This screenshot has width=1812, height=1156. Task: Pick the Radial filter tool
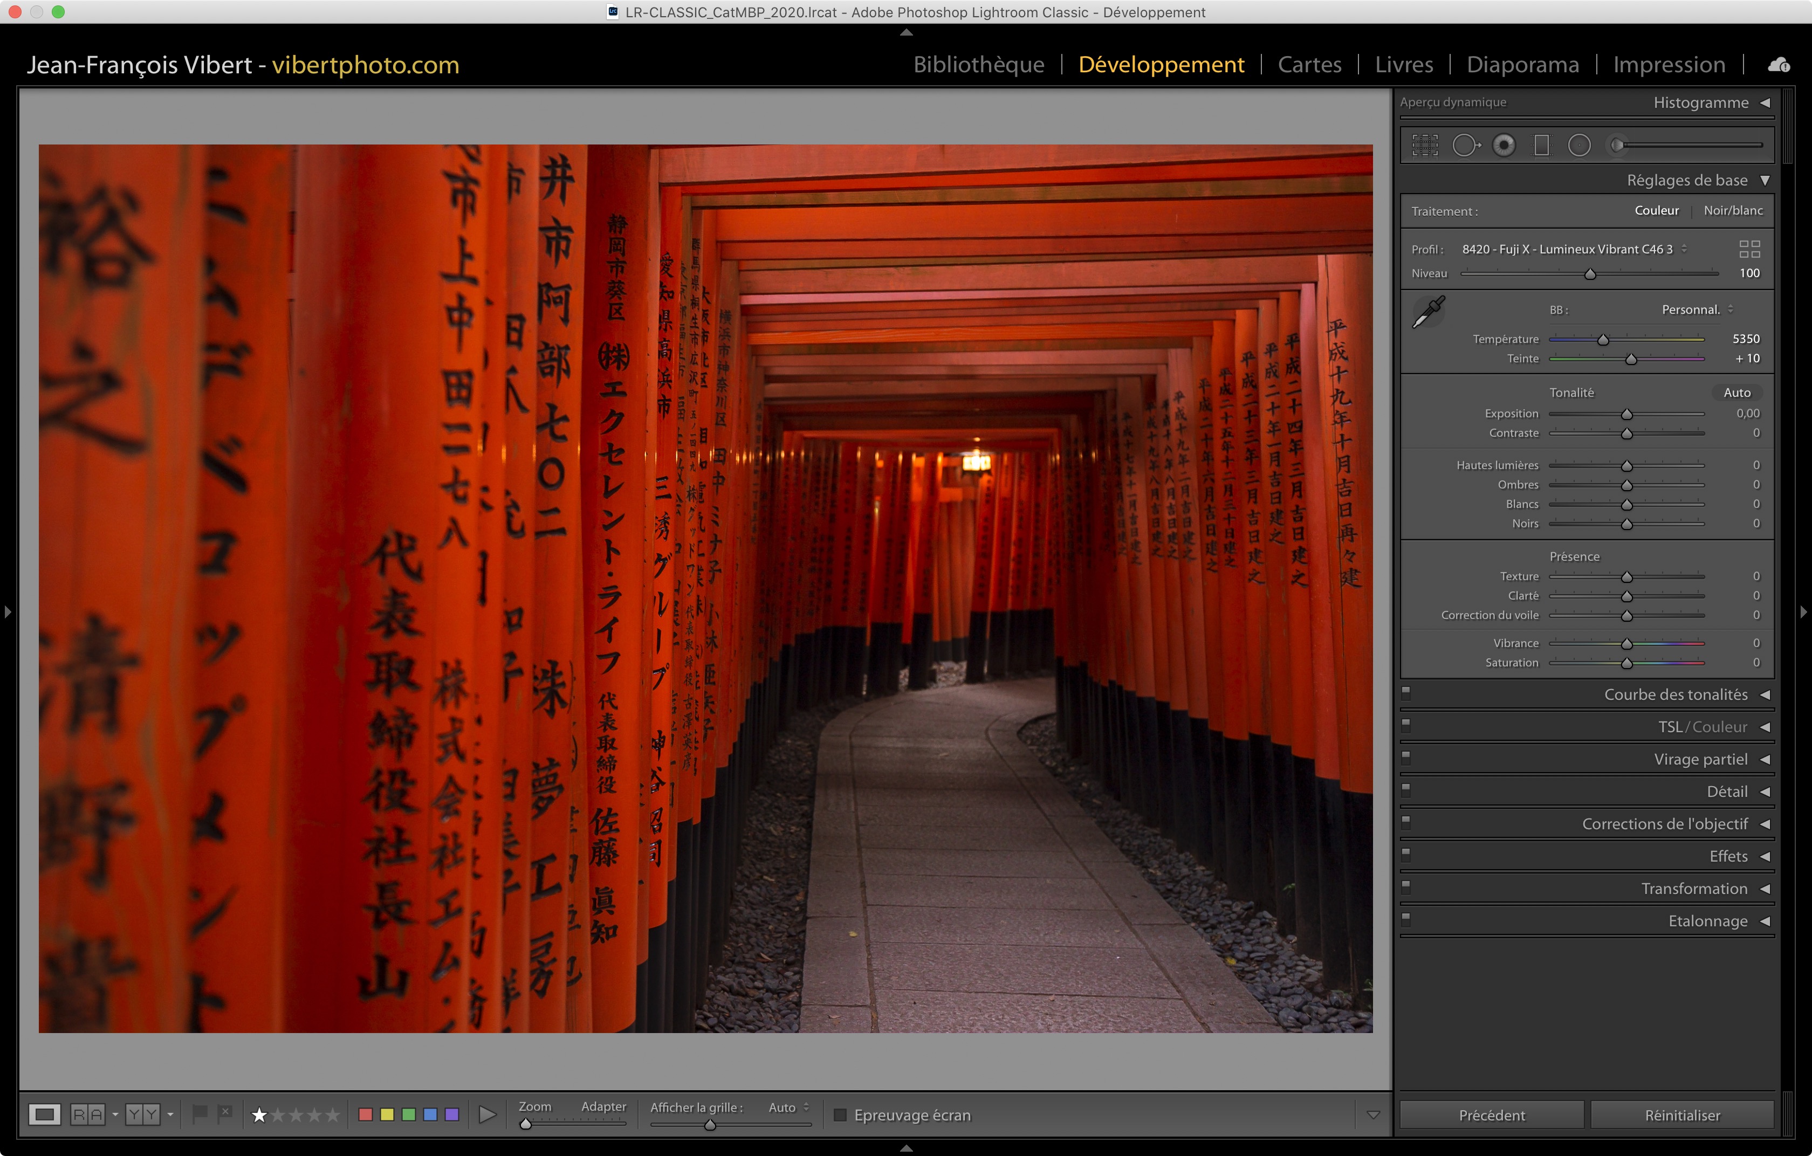(x=1578, y=145)
